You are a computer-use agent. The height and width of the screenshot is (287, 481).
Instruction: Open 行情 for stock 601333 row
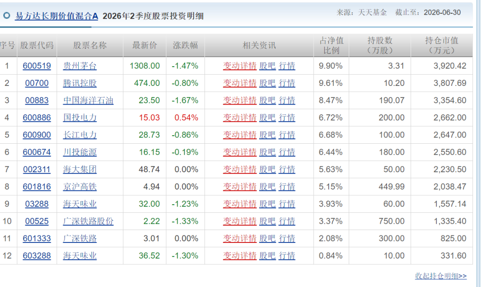pyautogui.click(x=287, y=238)
